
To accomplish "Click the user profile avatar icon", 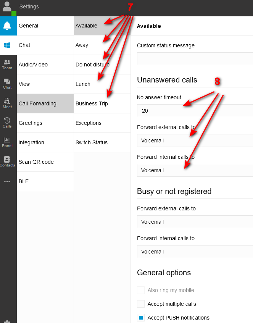I will (7, 7).
